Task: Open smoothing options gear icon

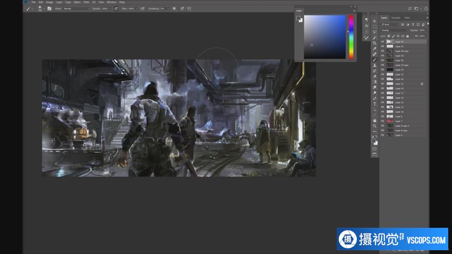Action: pos(174,9)
